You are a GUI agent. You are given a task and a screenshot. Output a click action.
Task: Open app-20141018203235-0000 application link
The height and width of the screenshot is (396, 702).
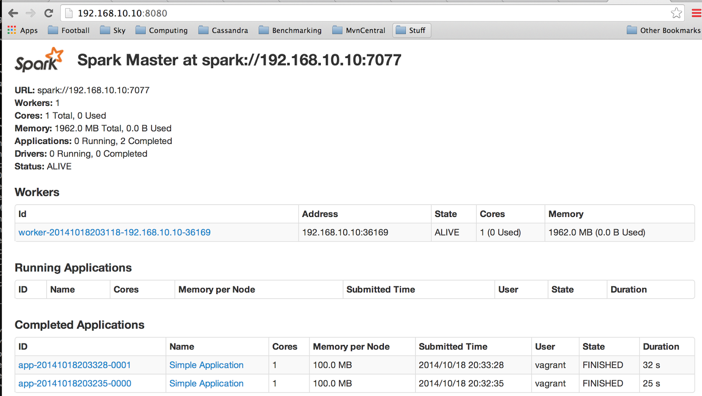[x=75, y=383]
